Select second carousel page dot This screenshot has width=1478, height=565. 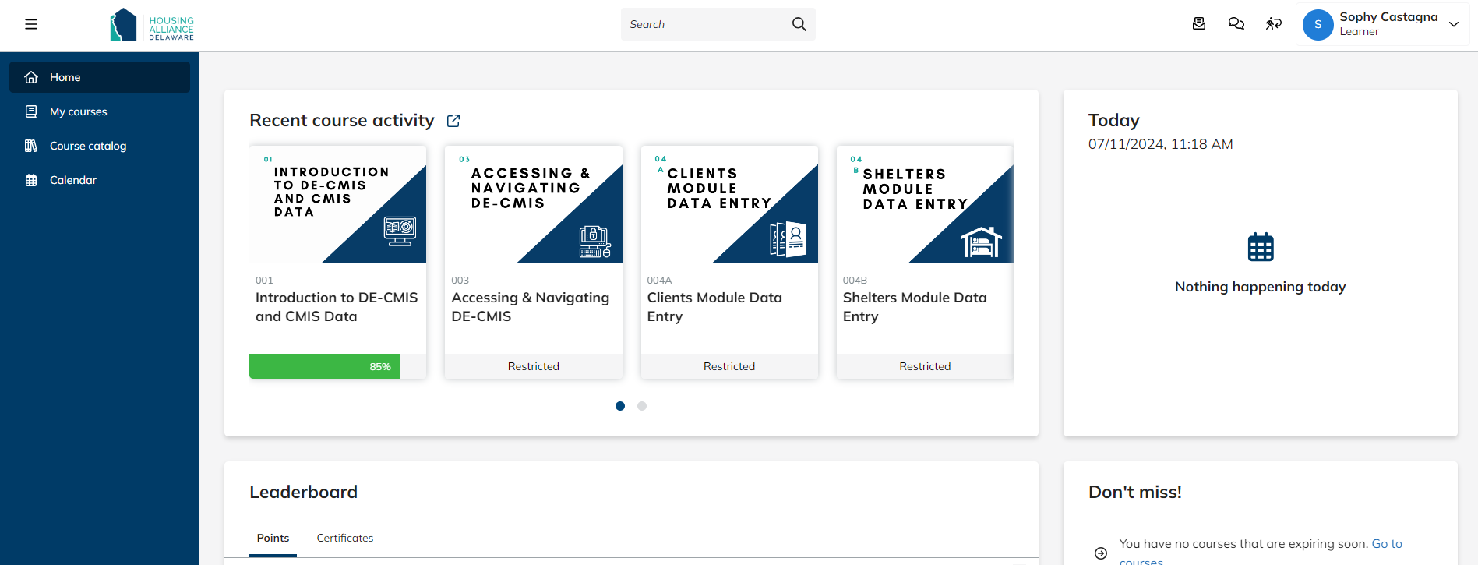(642, 406)
